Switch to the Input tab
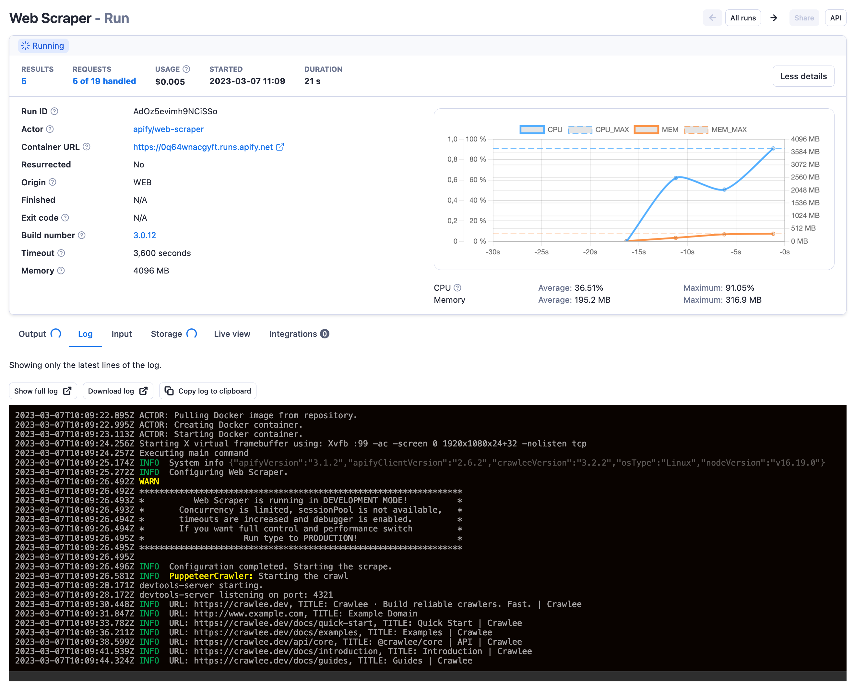The image size is (854, 682). [122, 334]
